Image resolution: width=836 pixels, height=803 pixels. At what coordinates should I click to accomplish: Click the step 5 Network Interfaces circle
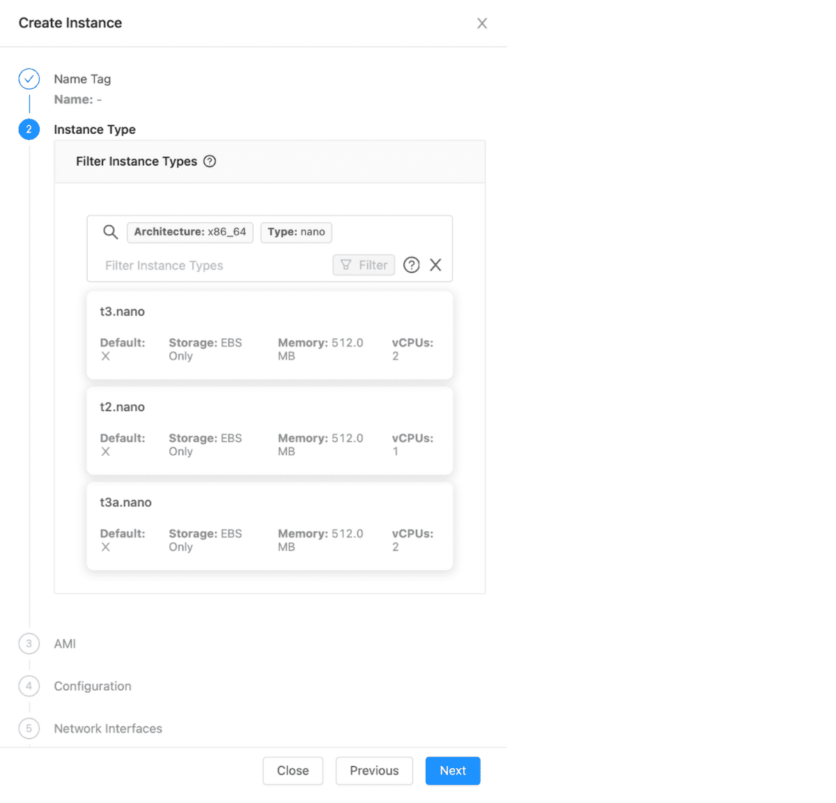[x=29, y=729]
